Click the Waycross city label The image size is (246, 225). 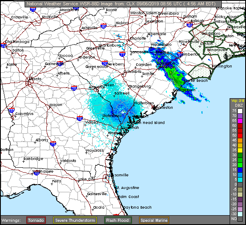pos(95,151)
